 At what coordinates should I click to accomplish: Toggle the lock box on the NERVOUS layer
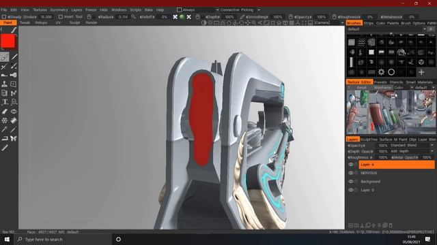(356, 173)
